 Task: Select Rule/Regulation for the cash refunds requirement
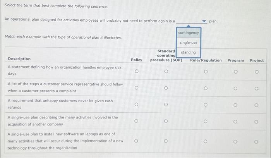[206, 105]
